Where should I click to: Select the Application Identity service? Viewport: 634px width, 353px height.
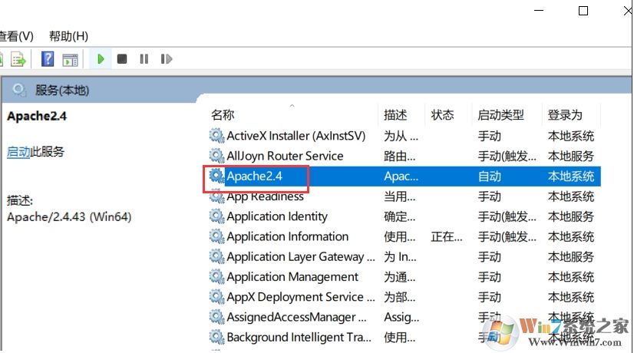[x=405, y=216]
